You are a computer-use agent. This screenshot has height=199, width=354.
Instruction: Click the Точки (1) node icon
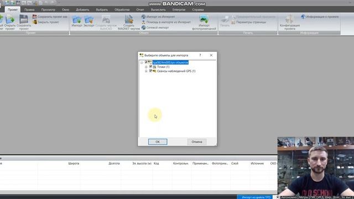154,67
